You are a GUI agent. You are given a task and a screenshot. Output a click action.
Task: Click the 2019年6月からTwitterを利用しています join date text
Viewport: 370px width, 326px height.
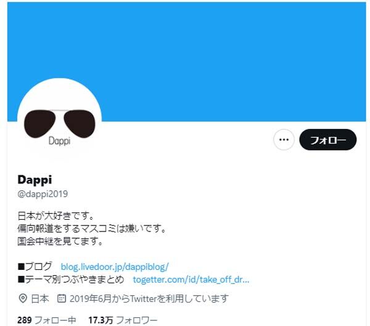[x=149, y=299]
